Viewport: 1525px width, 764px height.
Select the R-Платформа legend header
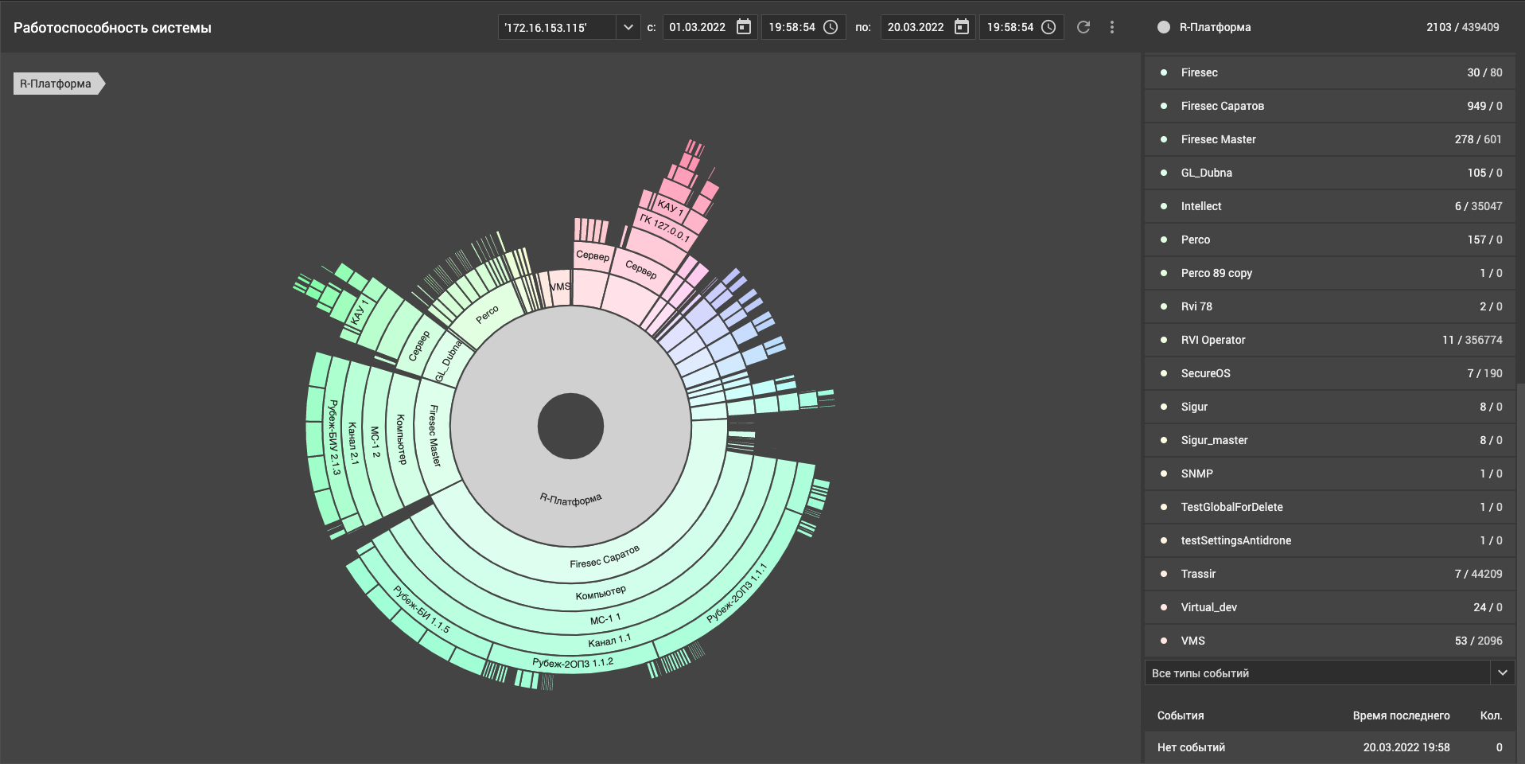[1329, 27]
